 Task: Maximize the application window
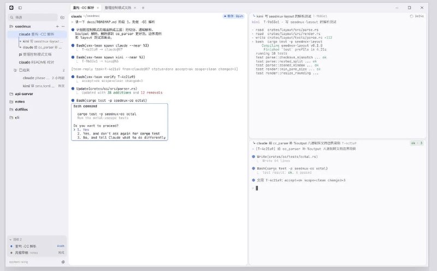click(409, 8)
